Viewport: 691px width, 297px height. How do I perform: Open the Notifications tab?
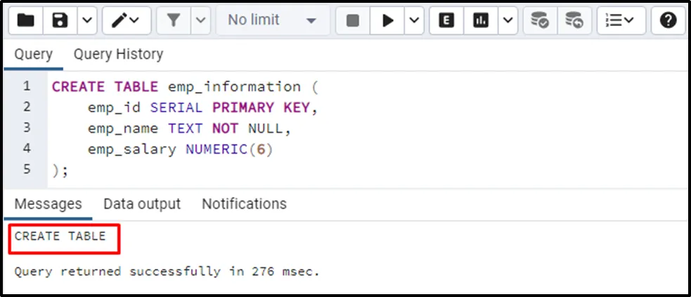[x=244, y=204]
